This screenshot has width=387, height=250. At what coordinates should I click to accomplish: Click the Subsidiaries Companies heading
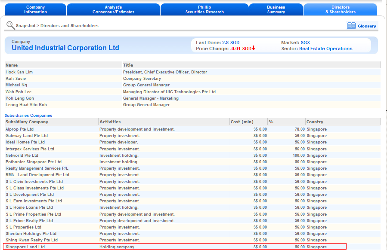28,116
